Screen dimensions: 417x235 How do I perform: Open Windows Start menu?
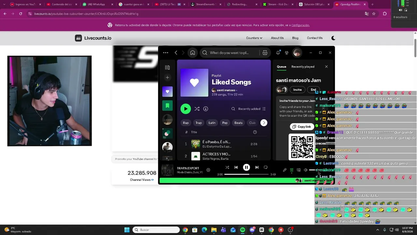(127, 230)
